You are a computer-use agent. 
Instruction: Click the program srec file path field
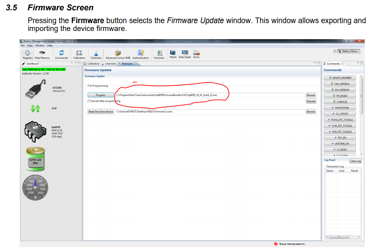click(210, 95)
